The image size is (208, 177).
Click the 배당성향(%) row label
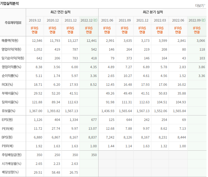pyautogui.click(x=10, y=172)
